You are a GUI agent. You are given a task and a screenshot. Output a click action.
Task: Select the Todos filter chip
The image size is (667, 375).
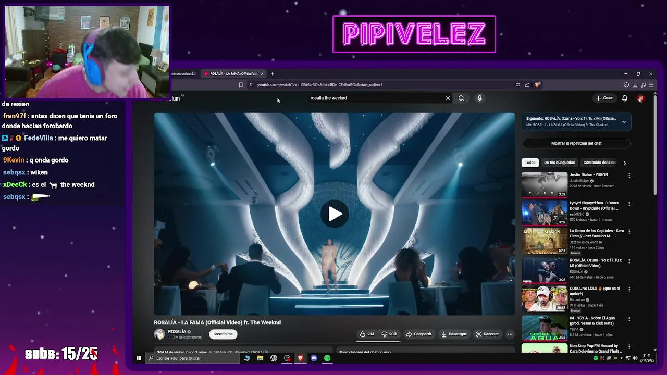click(x=530, y=162)
